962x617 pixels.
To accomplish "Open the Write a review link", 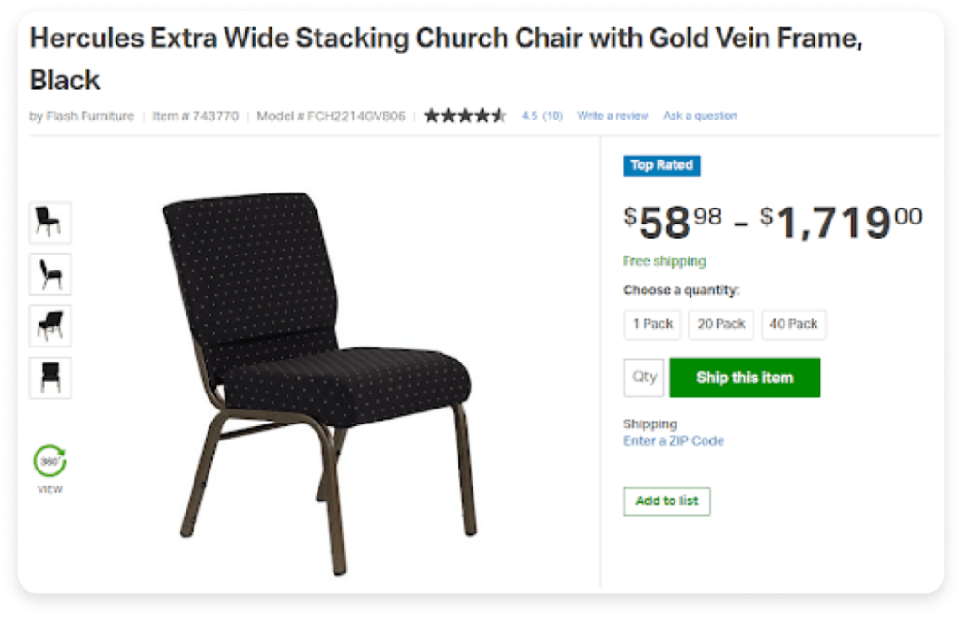I will tap(613, 116).
